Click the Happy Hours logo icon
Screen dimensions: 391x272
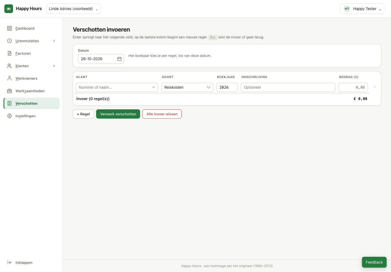point(9,9)
